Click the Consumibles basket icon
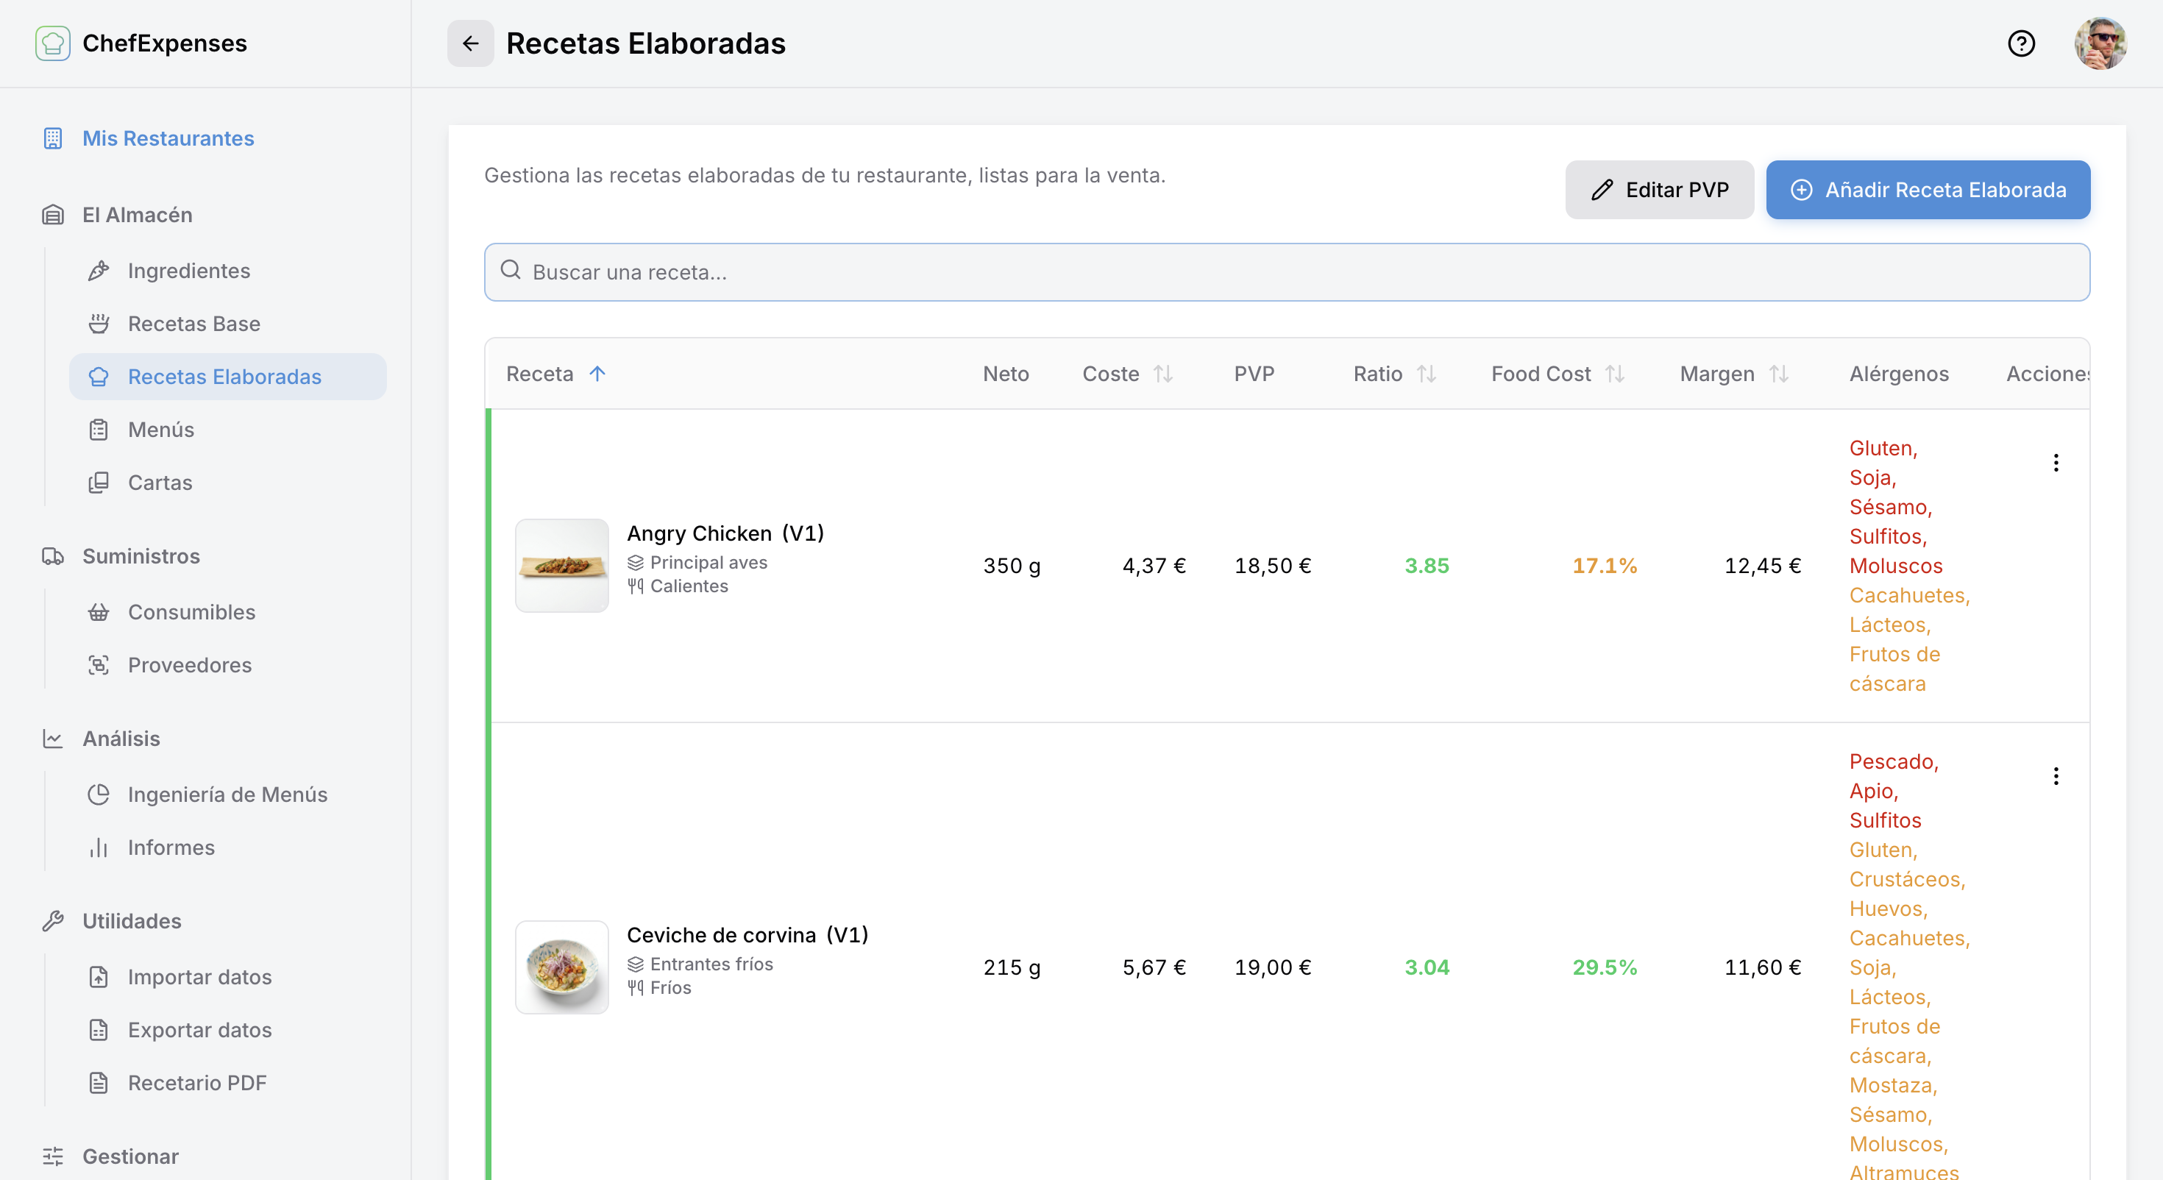 (x=99, y=611)
